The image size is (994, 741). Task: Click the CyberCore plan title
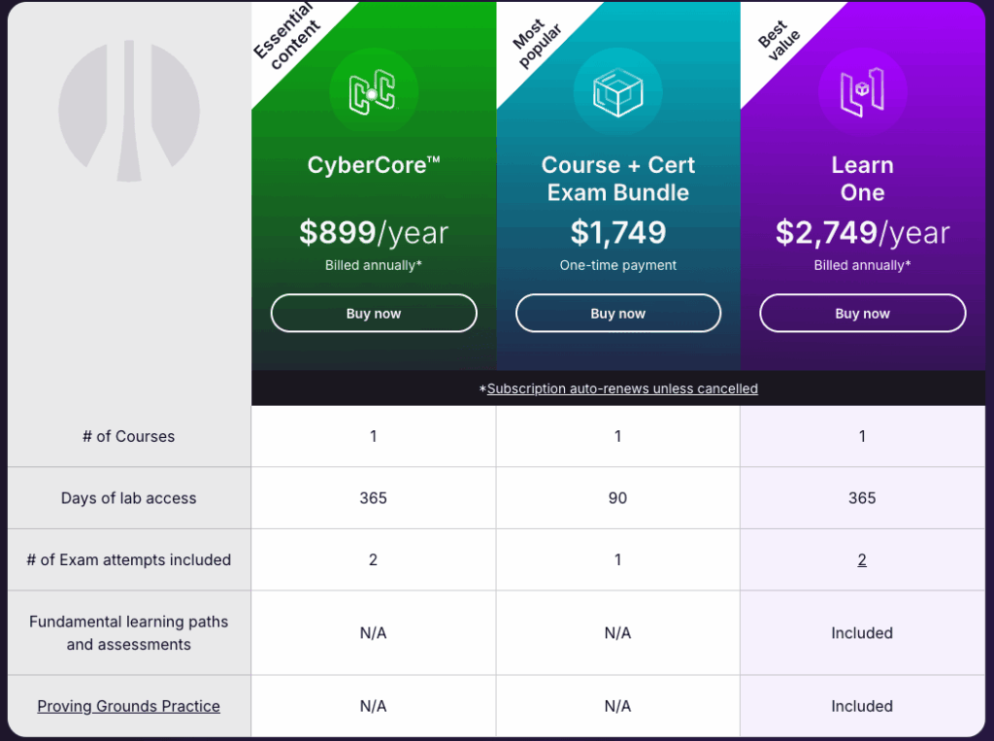374,165
